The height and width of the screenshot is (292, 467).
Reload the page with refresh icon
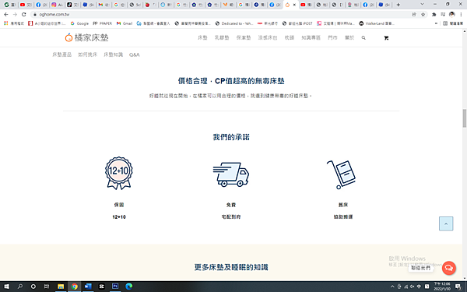pyautogui.click(x=24, y=14)
